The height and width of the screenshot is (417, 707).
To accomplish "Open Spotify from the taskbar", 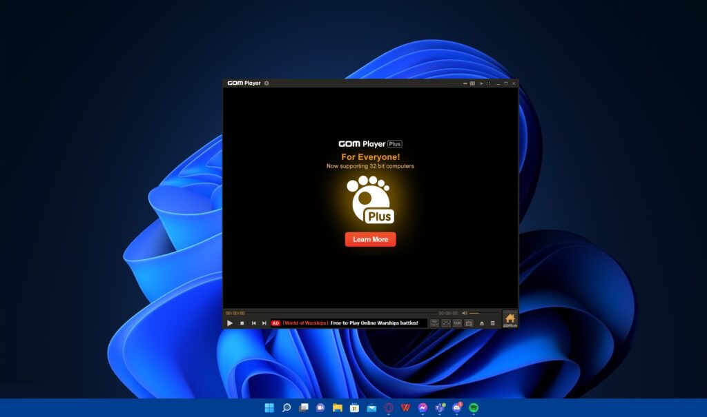I will [x=474, y=407].
